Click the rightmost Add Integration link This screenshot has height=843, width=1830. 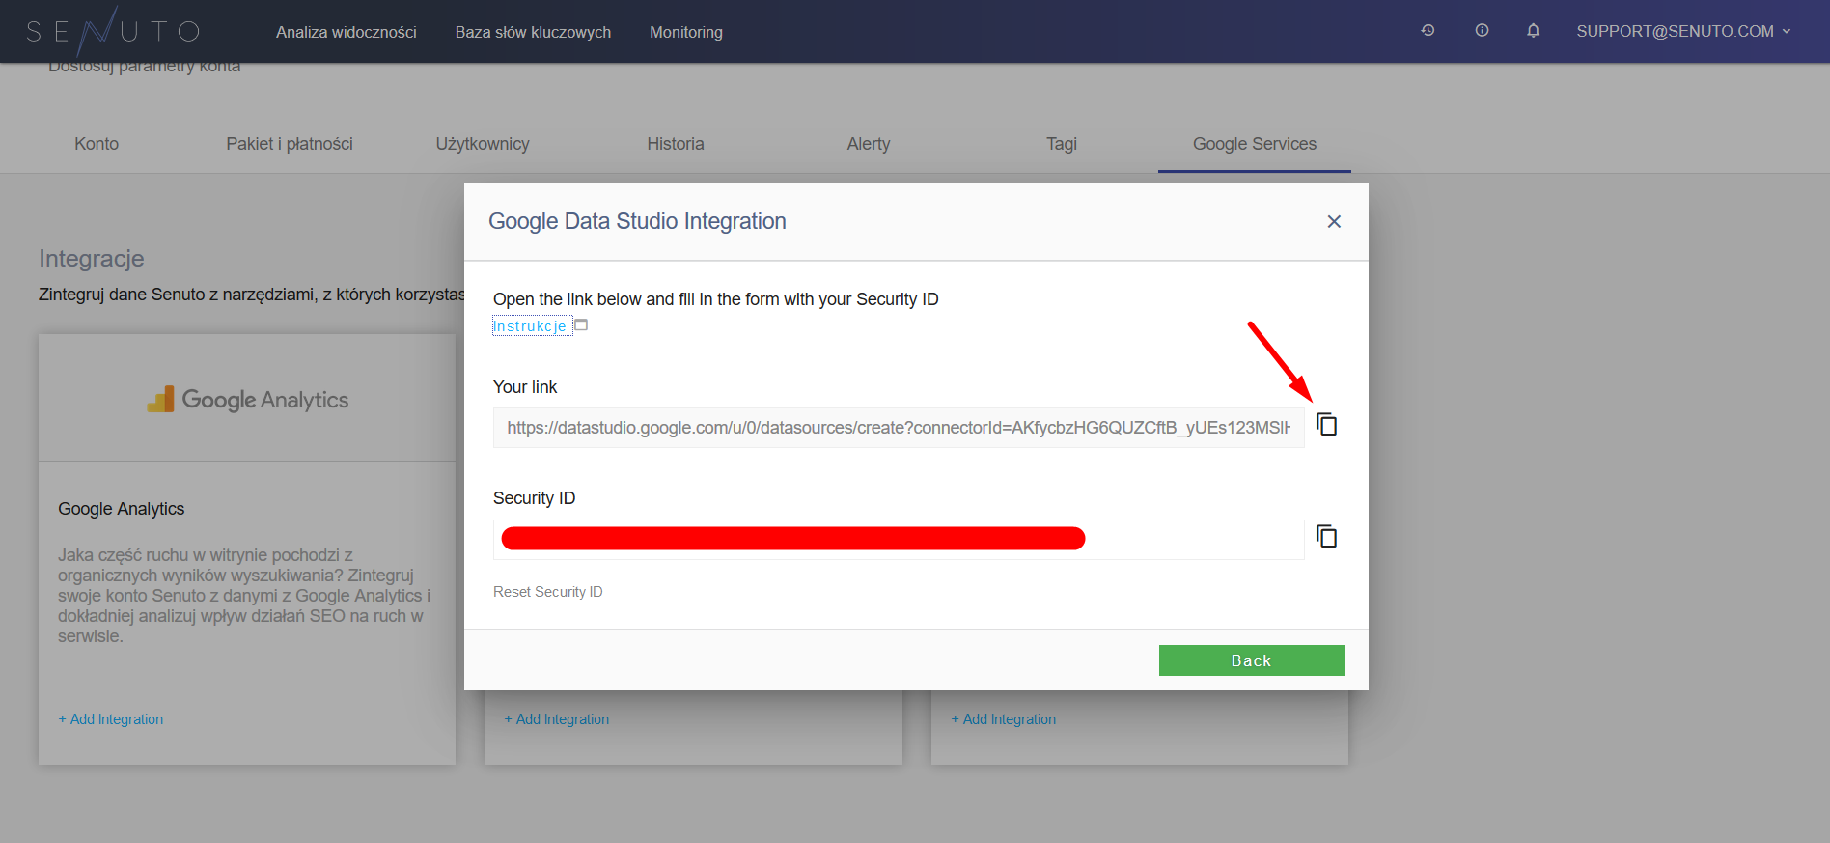click(x=1004, y=719)
